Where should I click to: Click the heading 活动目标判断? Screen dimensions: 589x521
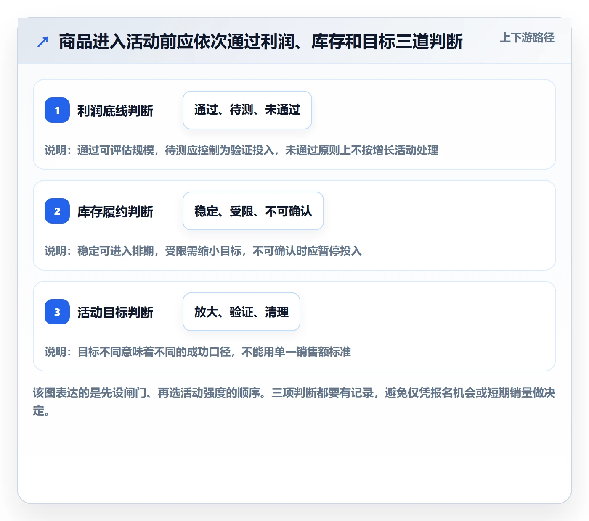115,312
